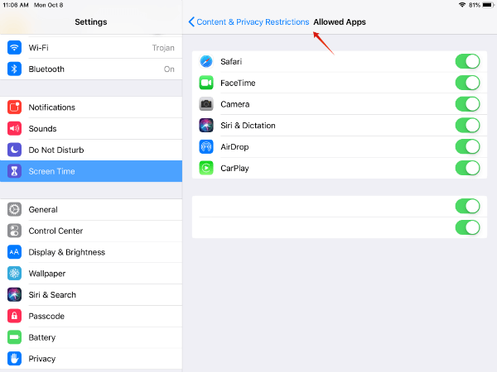Image resolution: width=497 pixels, height=372 pixels.
Task: Open Control Center settings
Action: click(91, 231)
